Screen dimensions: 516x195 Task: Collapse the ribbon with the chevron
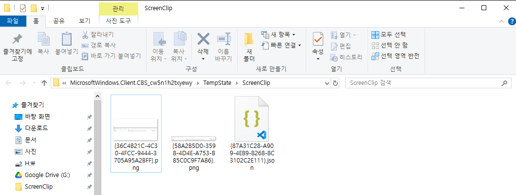[x=501, y=22]
